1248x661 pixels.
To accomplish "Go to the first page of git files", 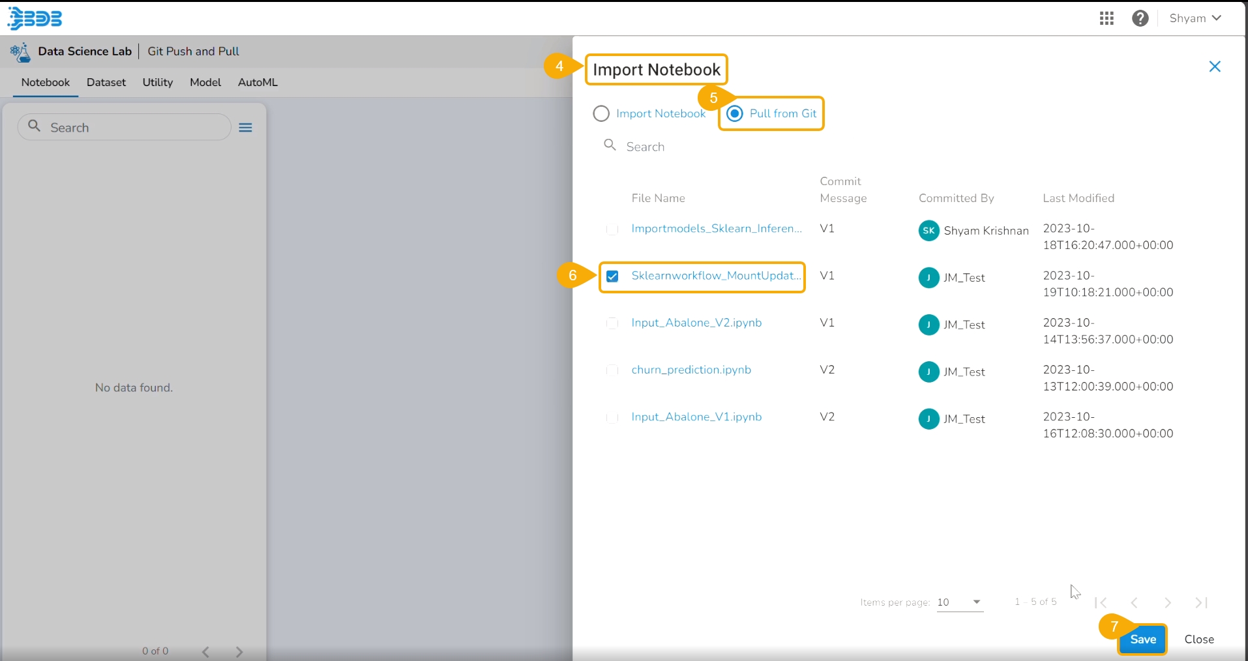I will [x=1101, y=603].
